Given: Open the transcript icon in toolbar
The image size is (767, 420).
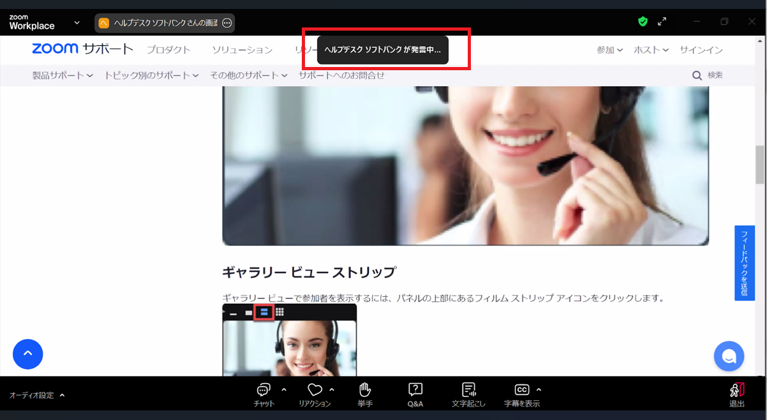Looking at the screenshot, I should click(468, 390).
